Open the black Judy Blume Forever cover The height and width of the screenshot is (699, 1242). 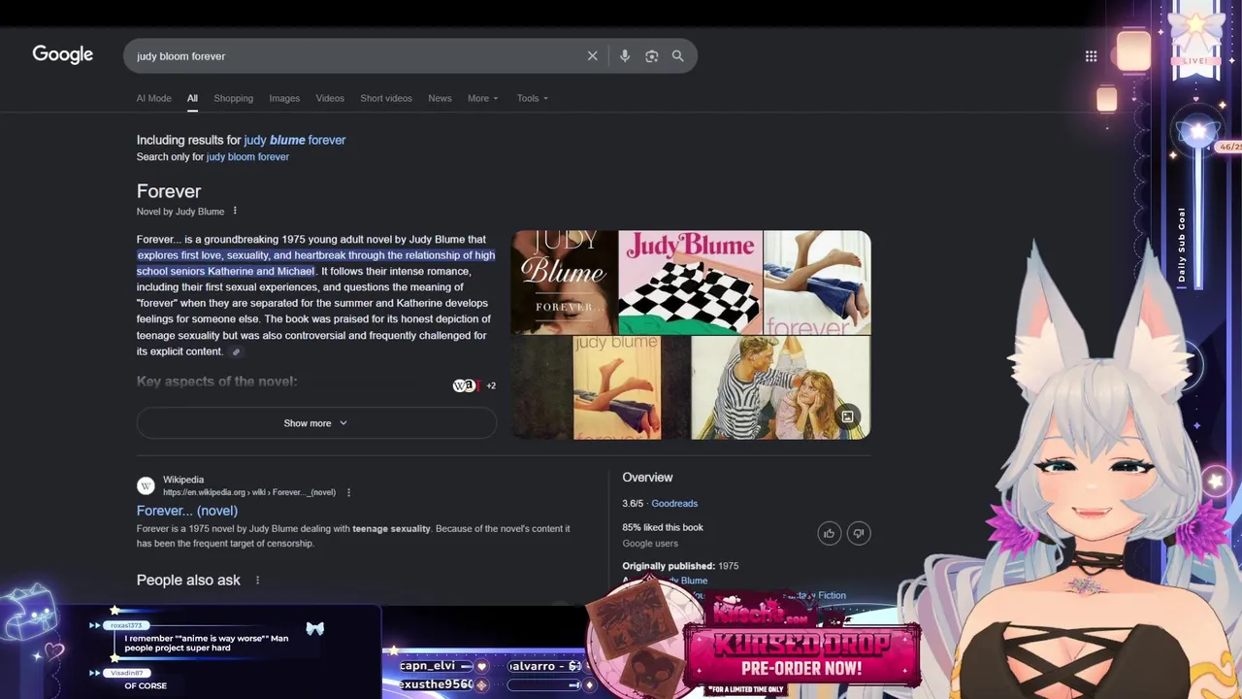[x=564, y=282]
